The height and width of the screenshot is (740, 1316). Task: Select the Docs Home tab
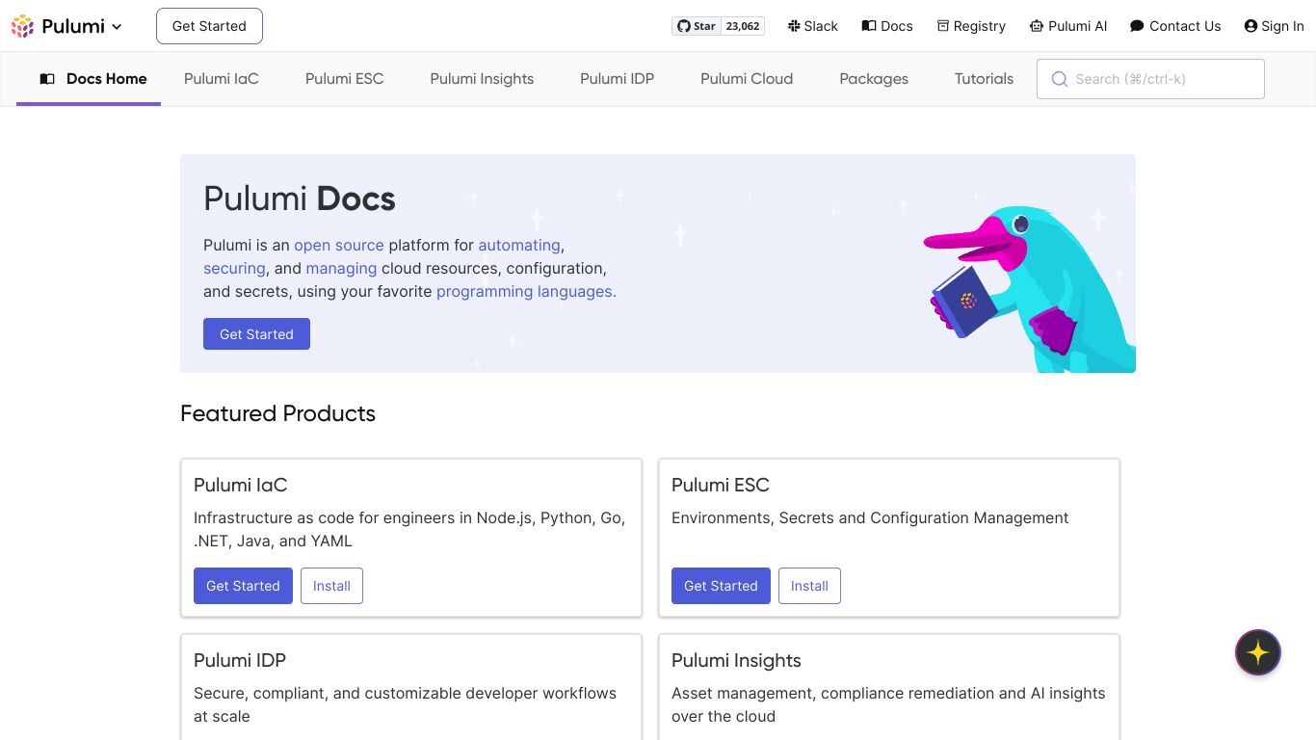tap(89, 79)
